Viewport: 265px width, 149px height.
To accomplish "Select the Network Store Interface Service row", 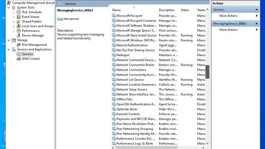I will 159,94.
